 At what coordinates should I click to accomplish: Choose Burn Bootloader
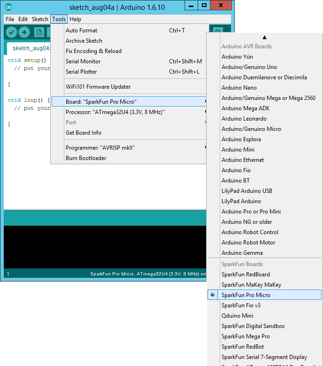click(129, 158)
